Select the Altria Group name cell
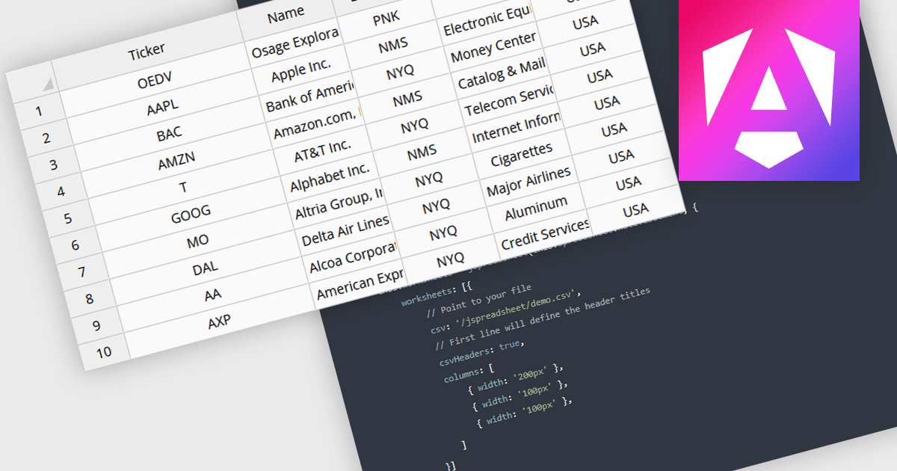This screenshot has height=471, width=897. pyautogui.click(x=338, y=203)
